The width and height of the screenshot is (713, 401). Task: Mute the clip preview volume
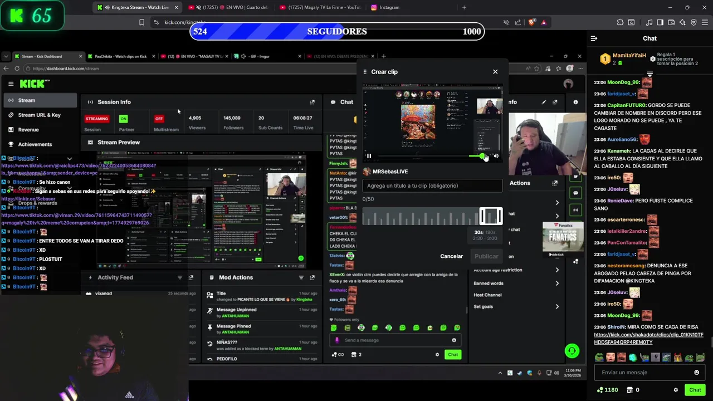click(496, 156)
